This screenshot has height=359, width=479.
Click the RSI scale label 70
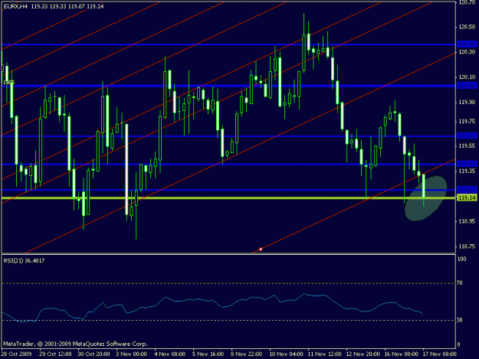point(460,283)
